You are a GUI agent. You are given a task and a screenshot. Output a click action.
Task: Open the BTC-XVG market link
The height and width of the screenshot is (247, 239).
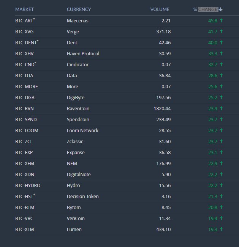(x=24, y=32)
